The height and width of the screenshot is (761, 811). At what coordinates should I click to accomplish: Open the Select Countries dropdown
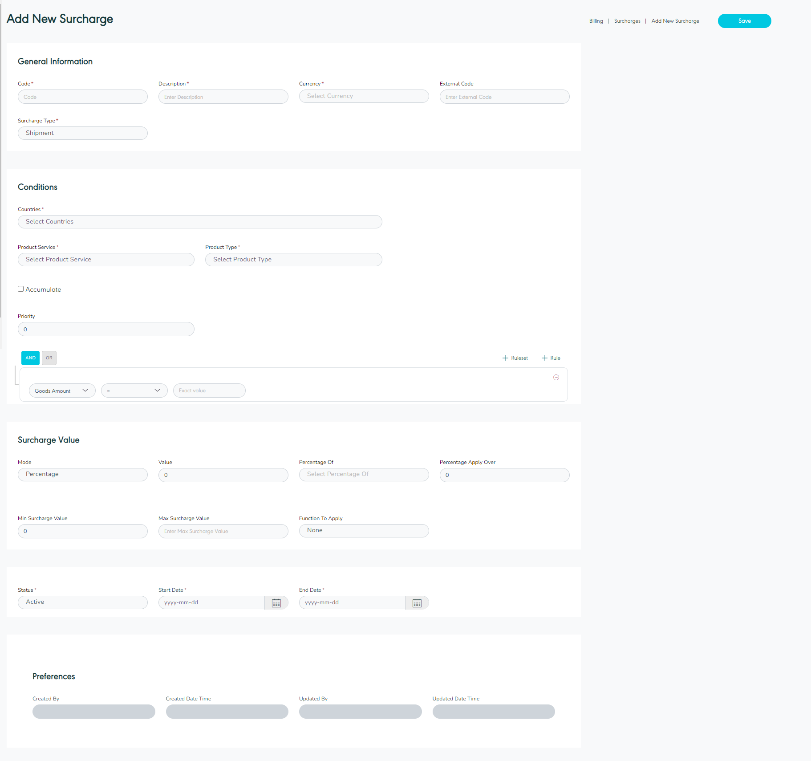(200, 222)
